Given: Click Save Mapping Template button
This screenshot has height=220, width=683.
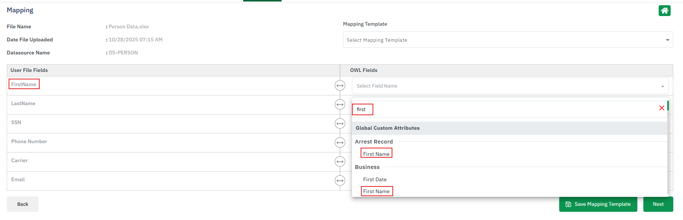Looking at the screenshot, I should [x=598, y=204].
